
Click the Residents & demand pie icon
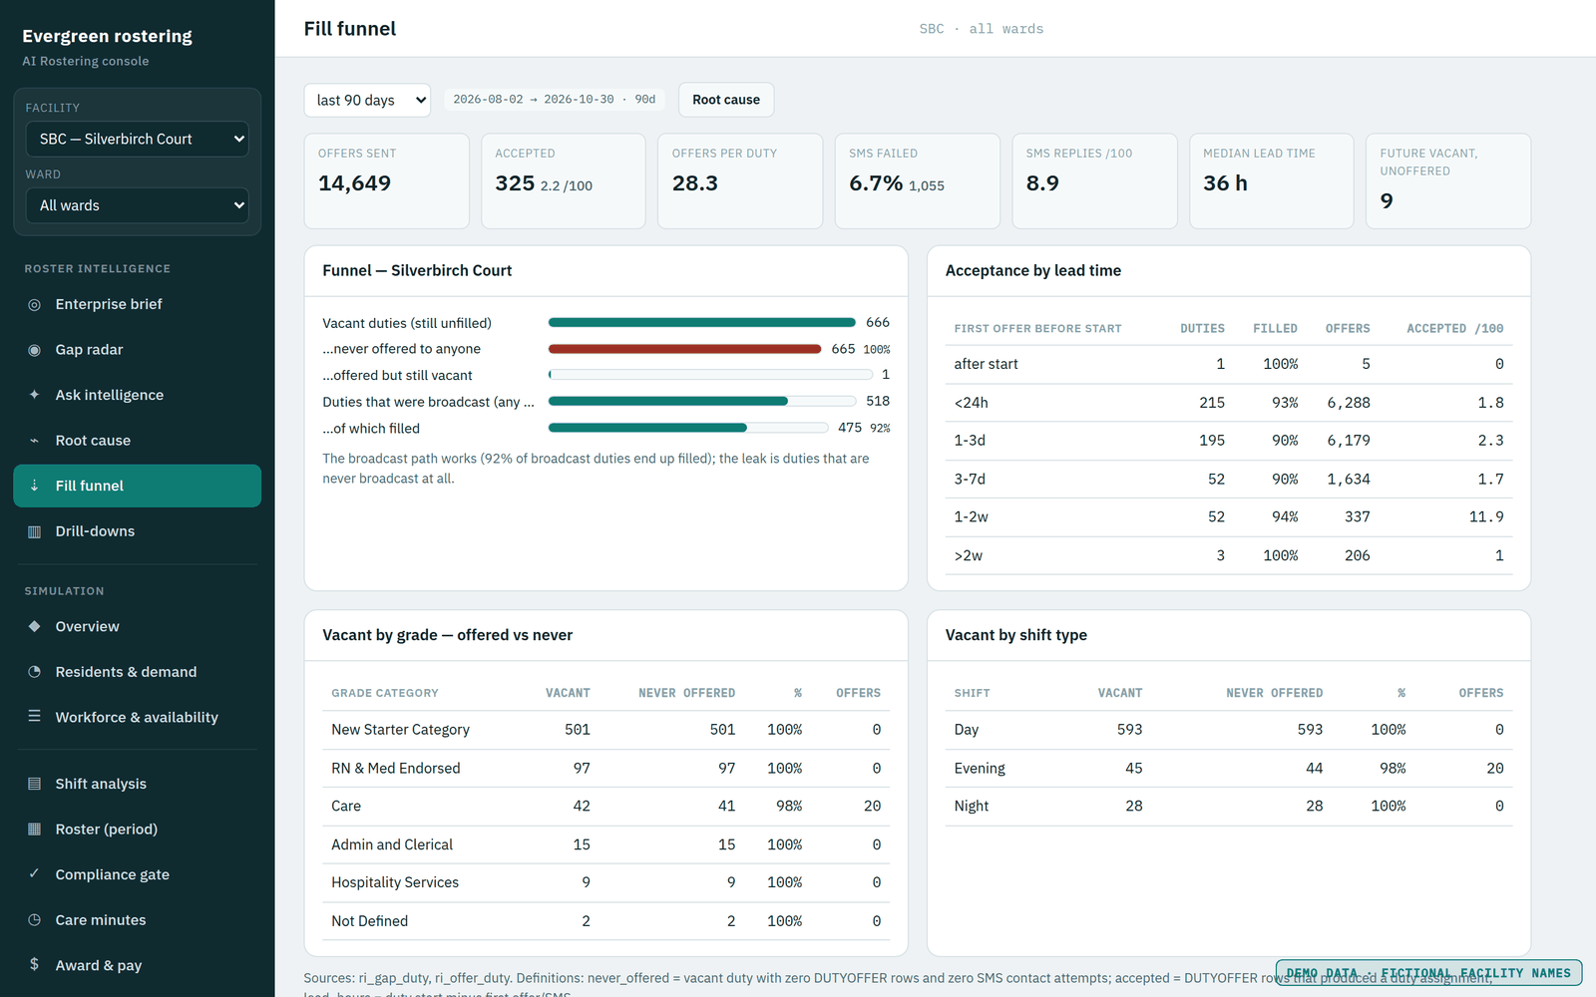(x=34, y=672)
